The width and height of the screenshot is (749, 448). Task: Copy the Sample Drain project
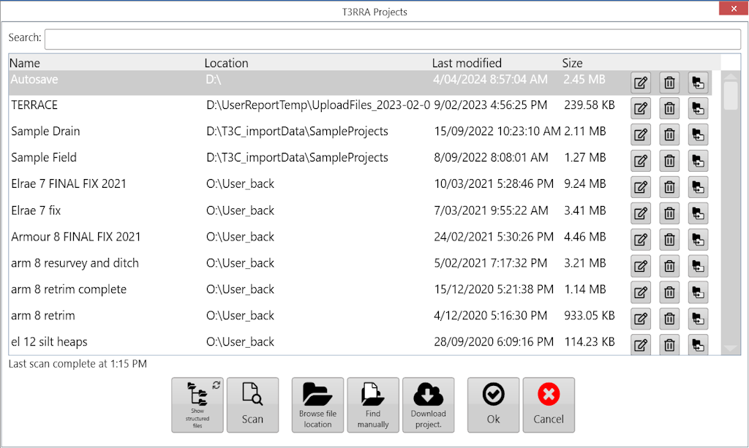[698, 134]
